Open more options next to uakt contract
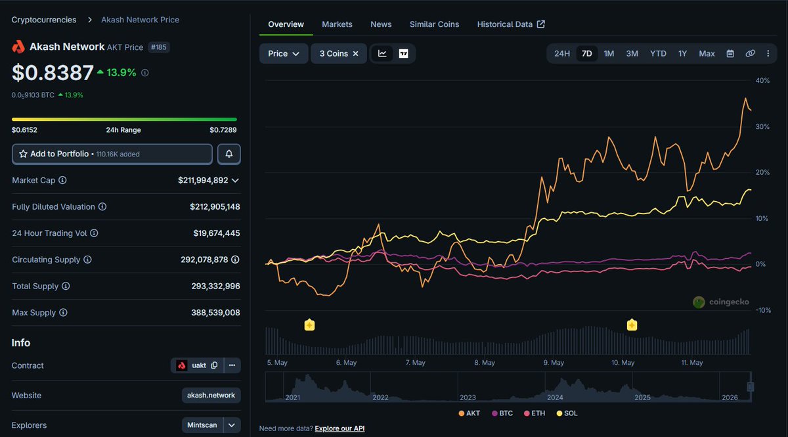788x437 pixels. [x=232, y=365]
